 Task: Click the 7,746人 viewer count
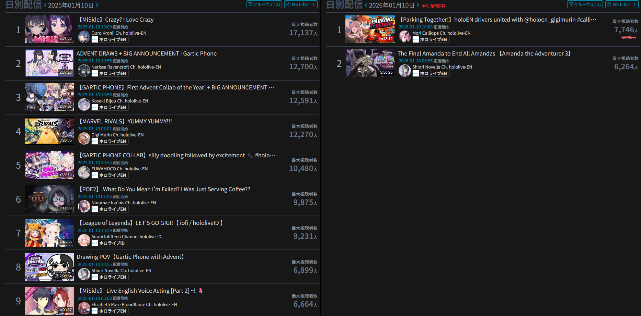(x=626, y=30)
